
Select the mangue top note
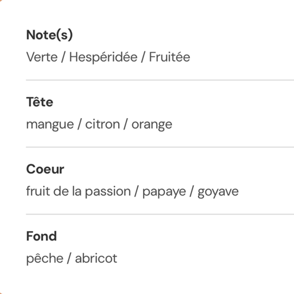50,124
